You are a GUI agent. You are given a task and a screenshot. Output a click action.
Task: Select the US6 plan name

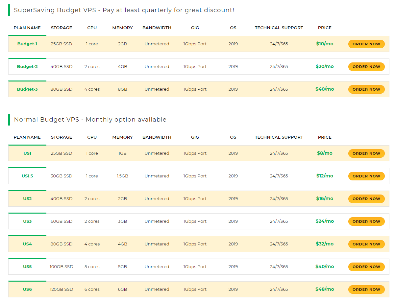27,289
